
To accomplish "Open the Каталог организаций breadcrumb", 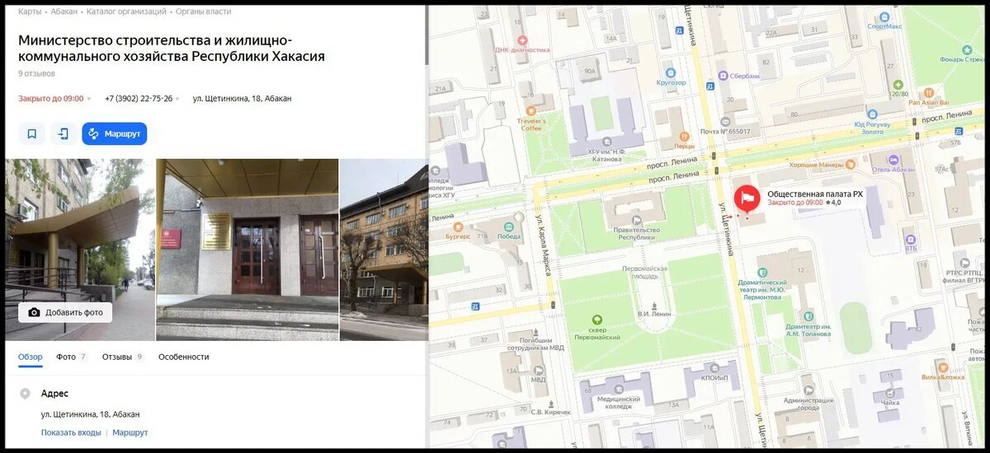I will [x=125, y=12].
